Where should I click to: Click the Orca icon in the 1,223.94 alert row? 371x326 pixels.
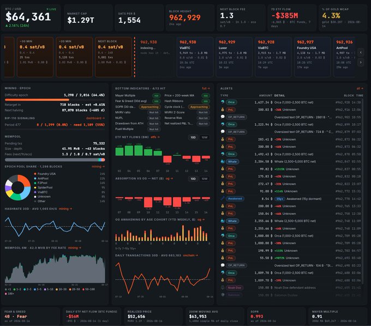point(223,124)
